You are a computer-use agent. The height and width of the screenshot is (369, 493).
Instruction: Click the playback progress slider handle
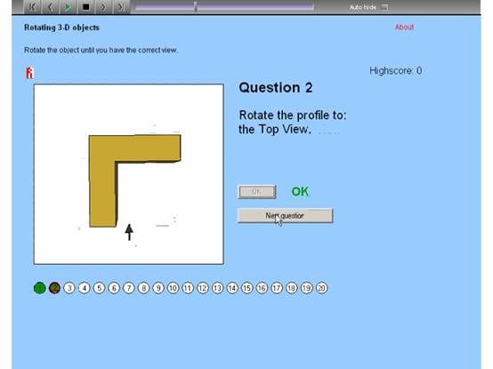click(x=195, y=7)
